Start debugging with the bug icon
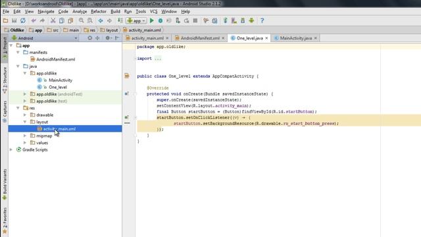Viewport: 421px width, 237px height. 161,20
